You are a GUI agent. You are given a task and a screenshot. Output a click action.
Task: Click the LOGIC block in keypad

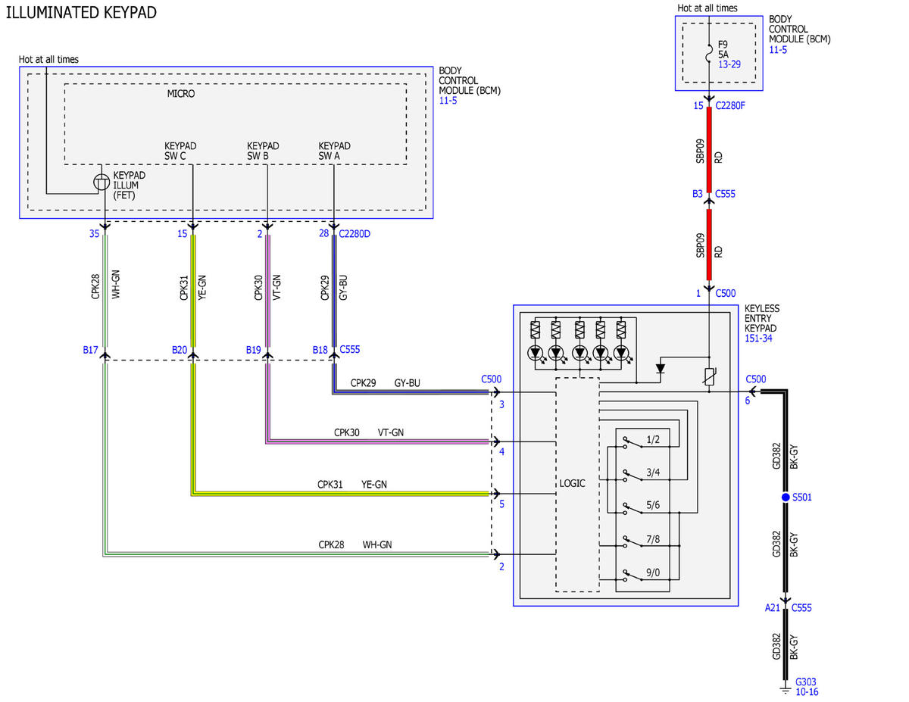tap(577, 485)
